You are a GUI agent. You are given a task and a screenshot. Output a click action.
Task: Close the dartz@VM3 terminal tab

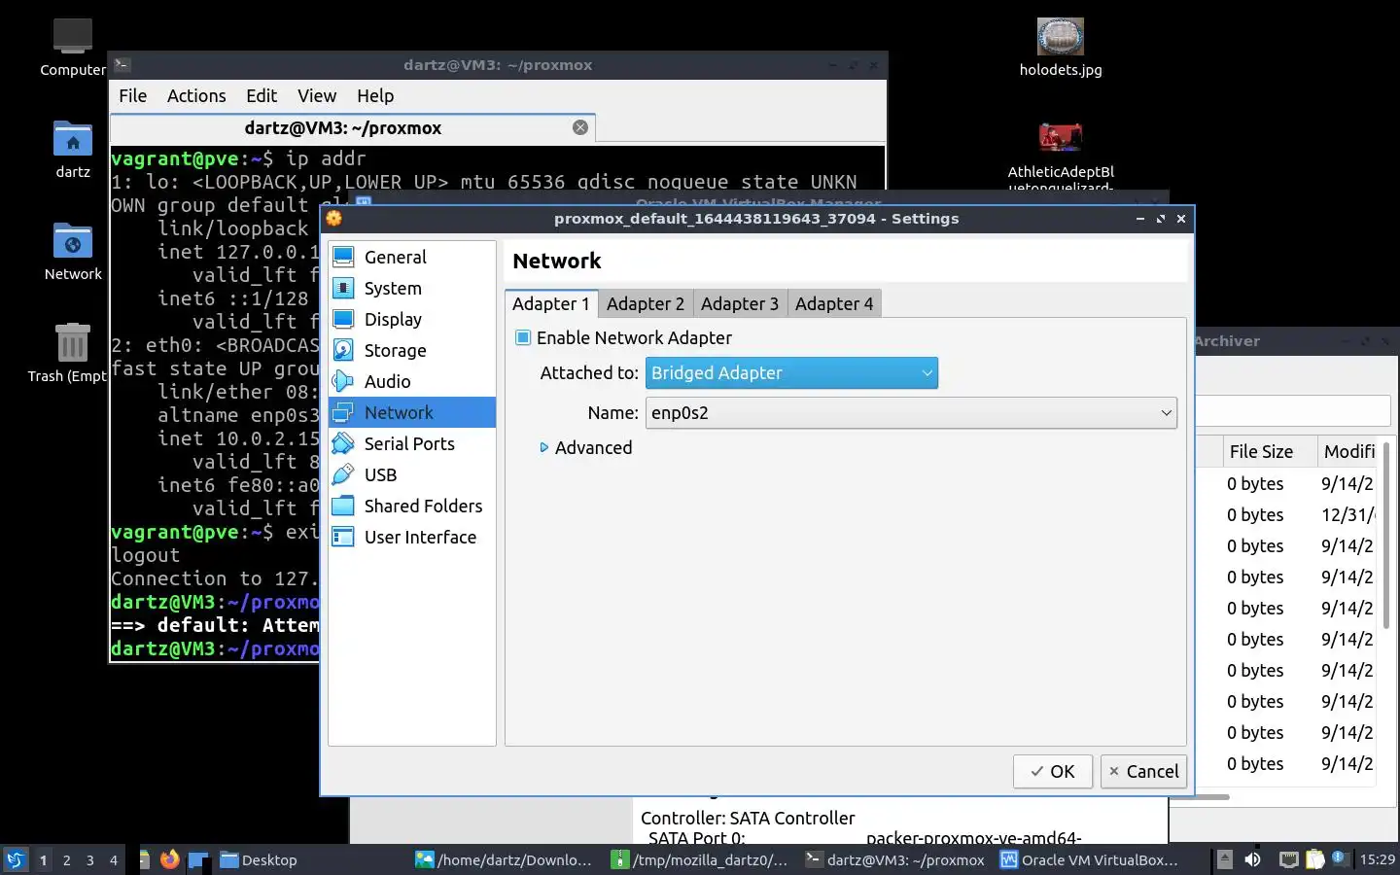[580, 127]
